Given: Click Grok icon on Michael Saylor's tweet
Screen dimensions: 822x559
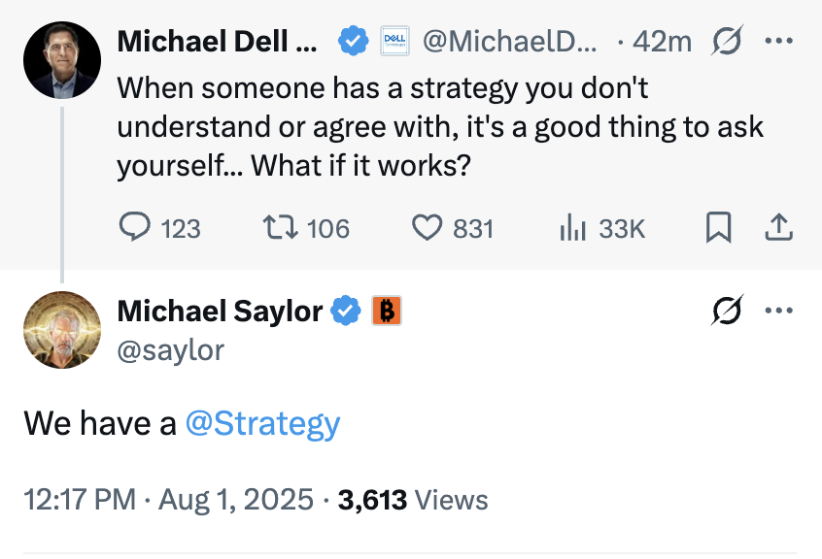Looking at the screenshot, I should (727, 310).
